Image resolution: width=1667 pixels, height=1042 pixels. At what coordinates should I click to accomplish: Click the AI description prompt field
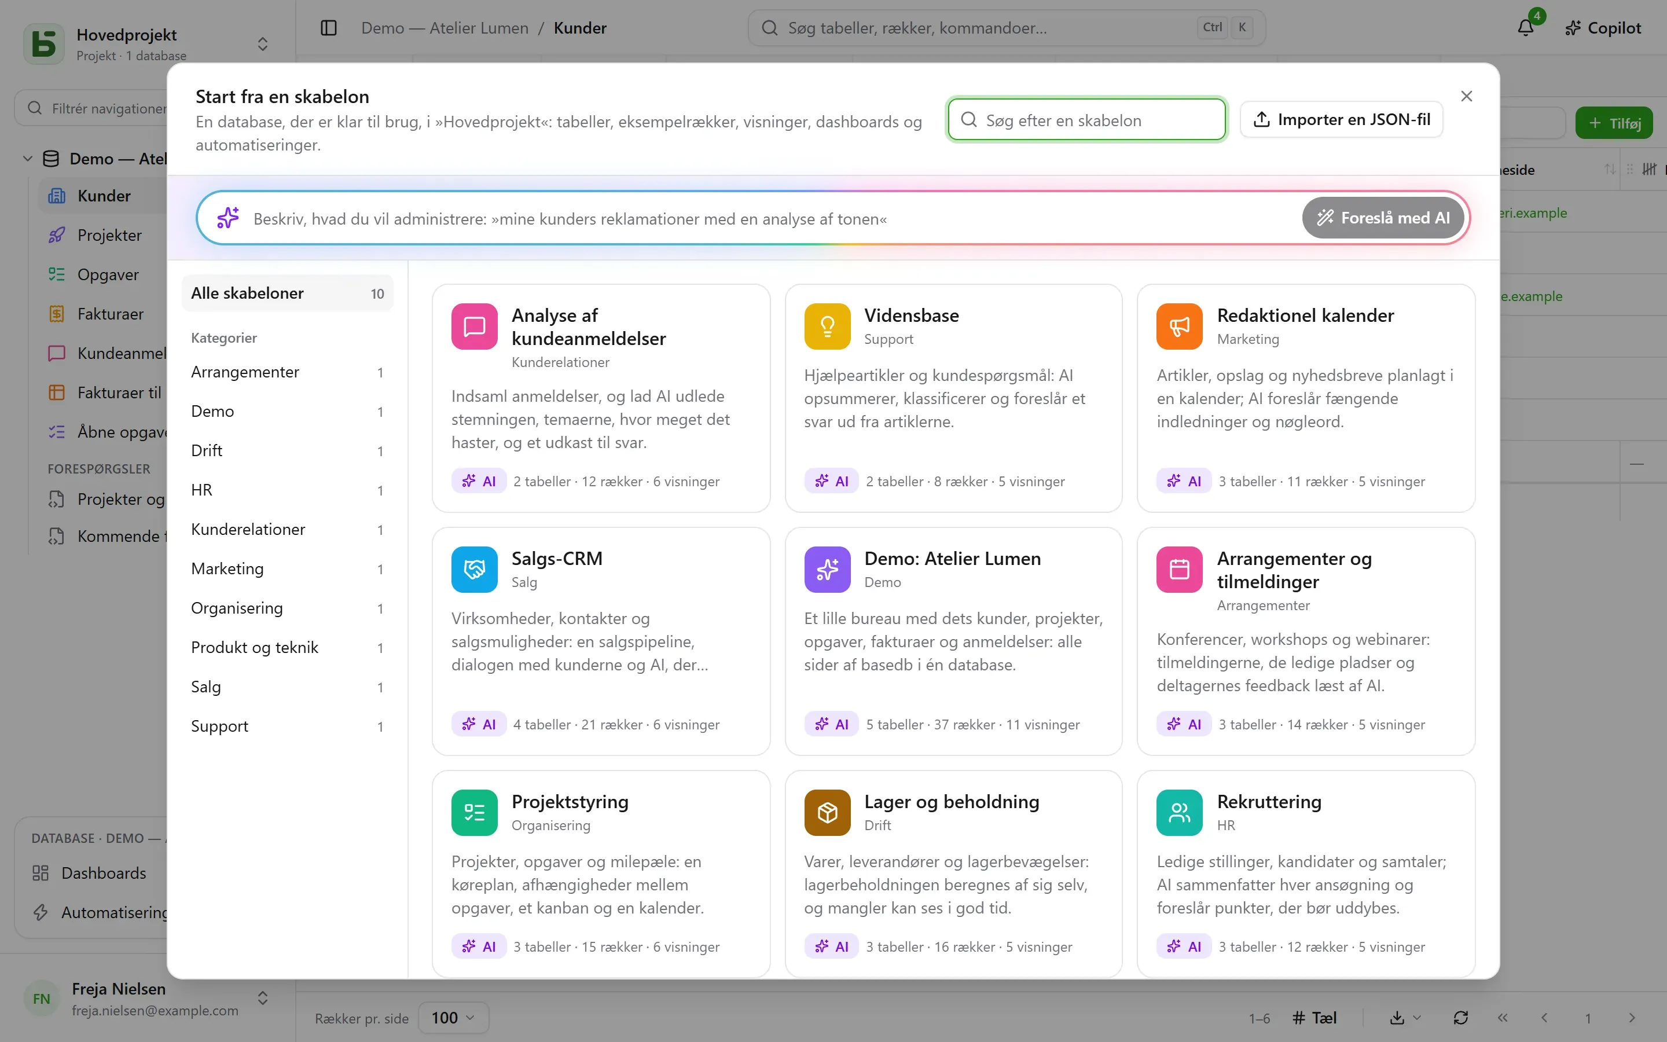pos(772,218)
